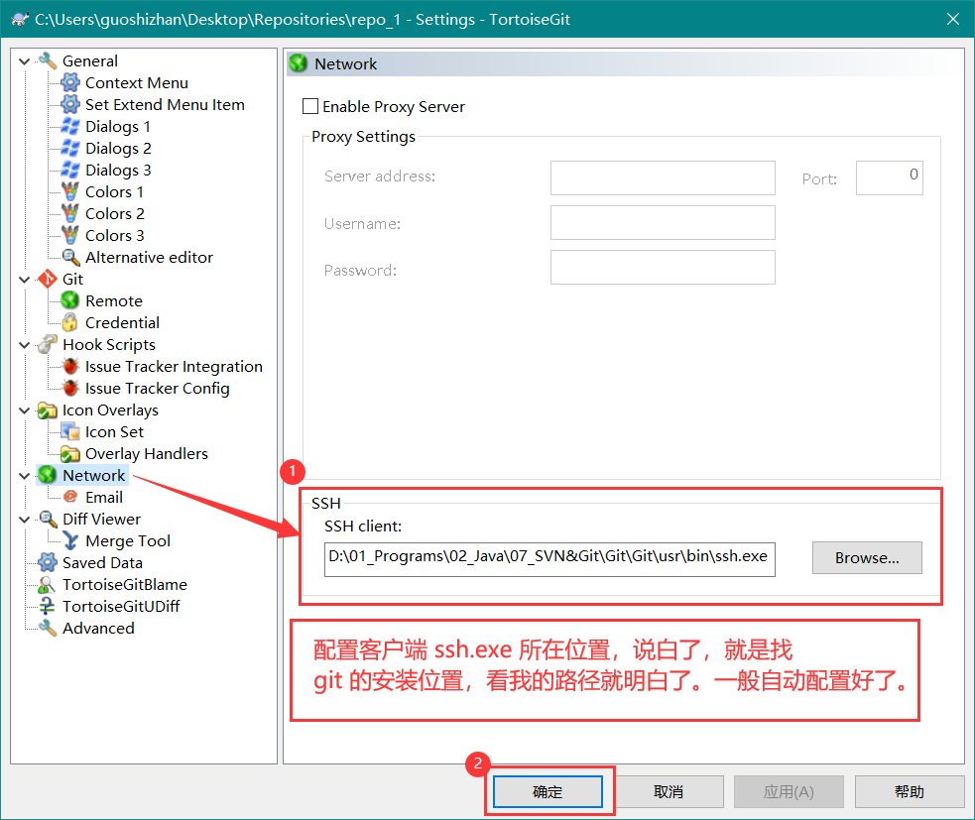Click the Credential lock icon
Viewport: 975px width, 820px height.
pyautogui.click(x=70, y=322)
